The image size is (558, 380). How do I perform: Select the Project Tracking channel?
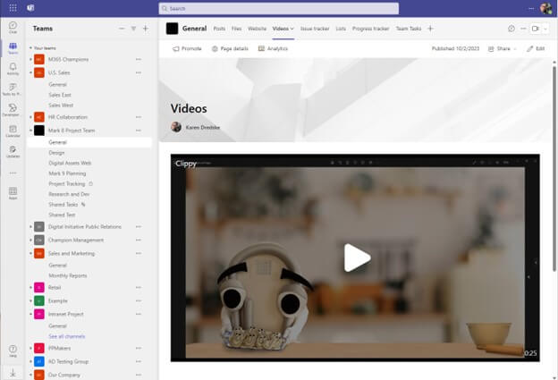[67, 183]
